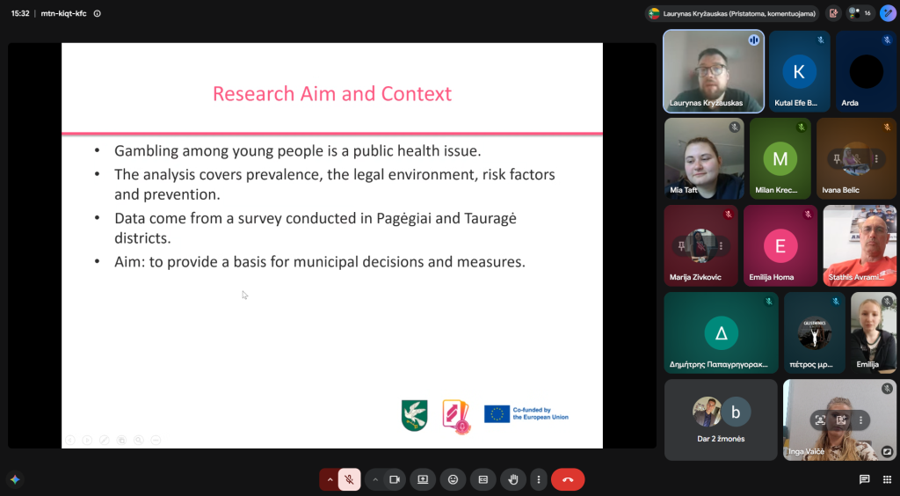The height and width of the screenshot is (496, 900).
Task: Pin Marija Zivkovic tile
Action: point(681,245)
